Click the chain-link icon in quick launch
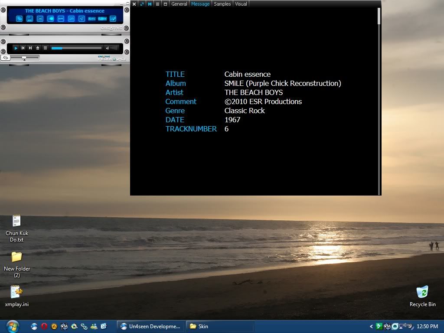 tap(84, 326)
